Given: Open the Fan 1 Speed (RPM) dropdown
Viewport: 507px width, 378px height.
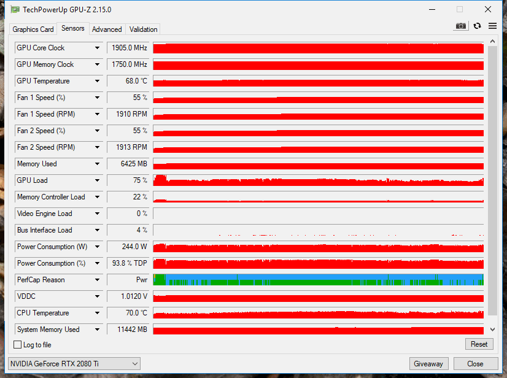Looking at the screenshot, I should click(x=97, y=114).
